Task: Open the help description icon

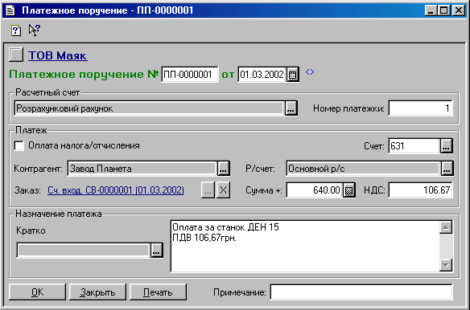Action: coord(16,31)
